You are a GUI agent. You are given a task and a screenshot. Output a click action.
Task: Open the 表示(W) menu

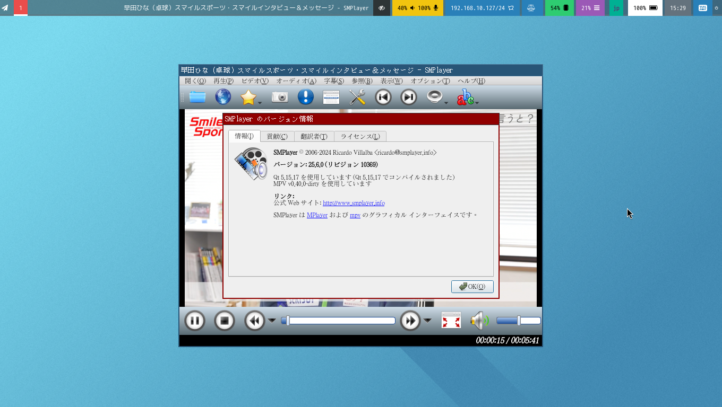(x=392, y=81)
